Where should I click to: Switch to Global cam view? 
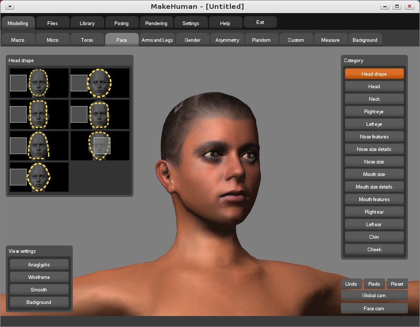point(374,296)
